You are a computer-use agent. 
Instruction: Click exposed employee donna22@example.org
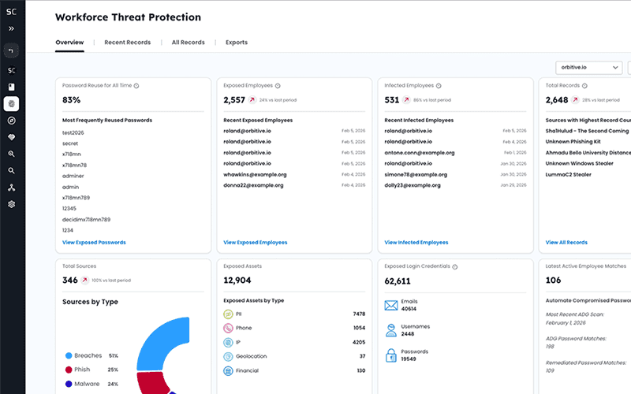[x=253, y=185]
